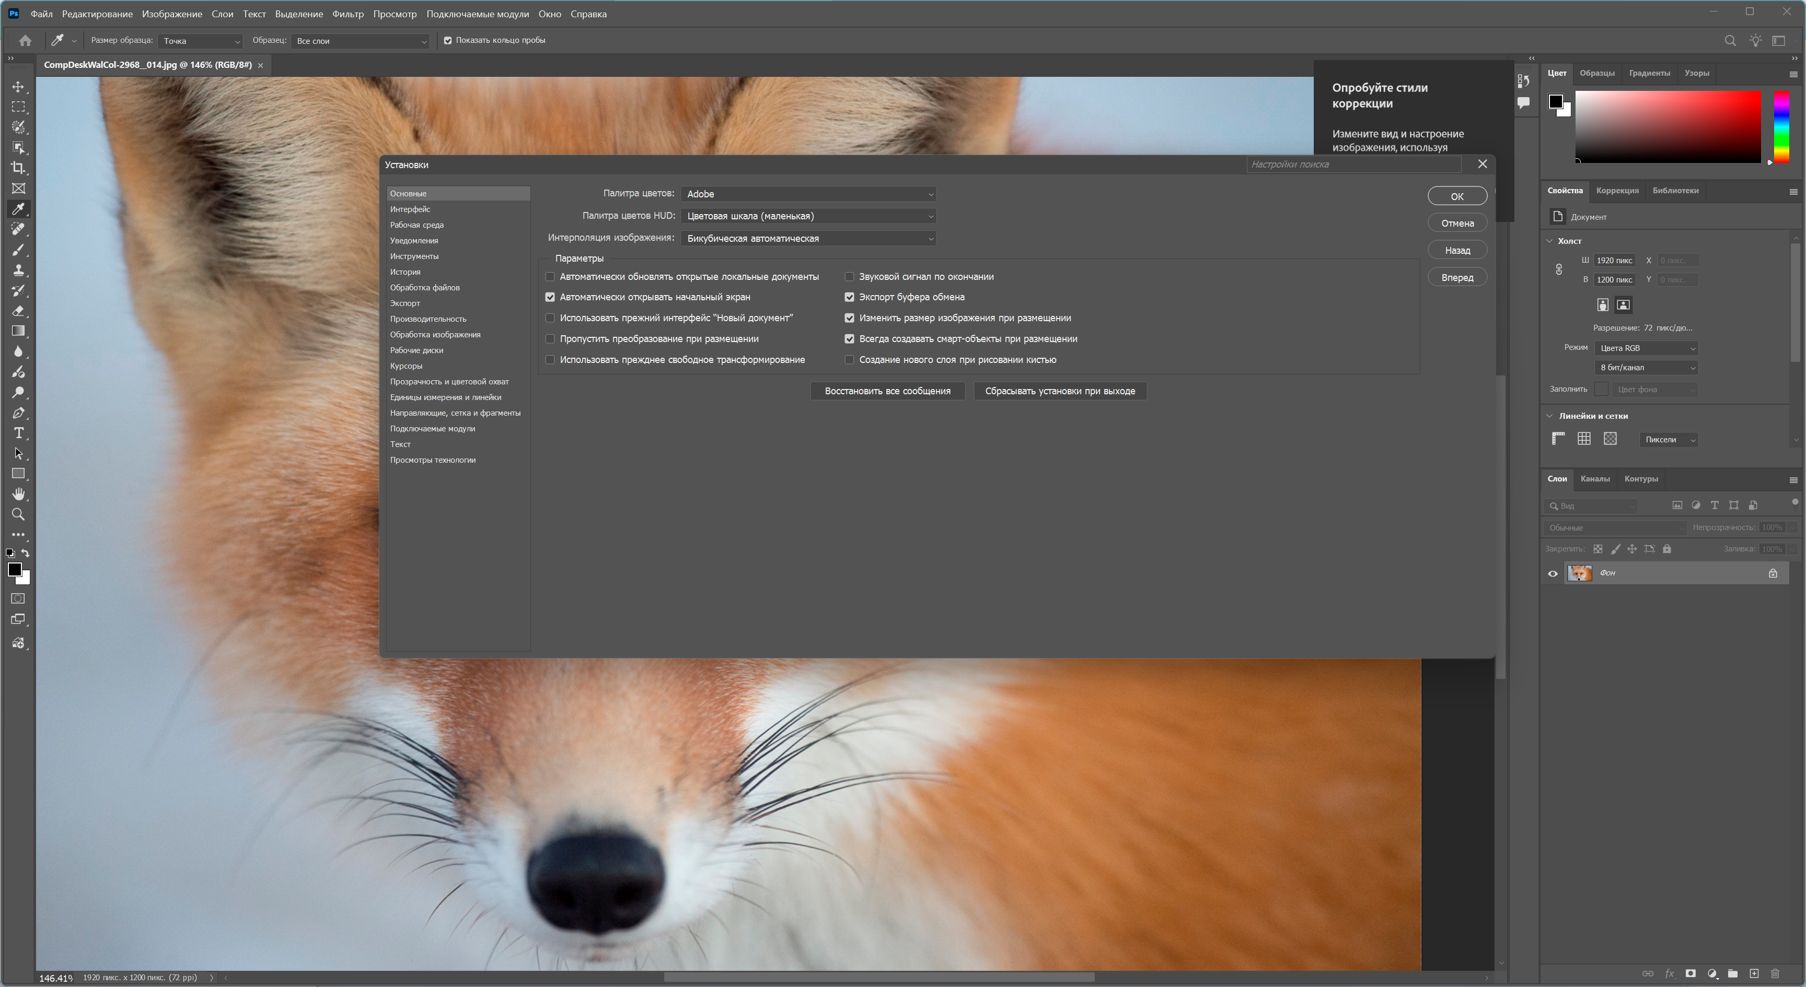Open the Фильтр menu

[348, 14]
